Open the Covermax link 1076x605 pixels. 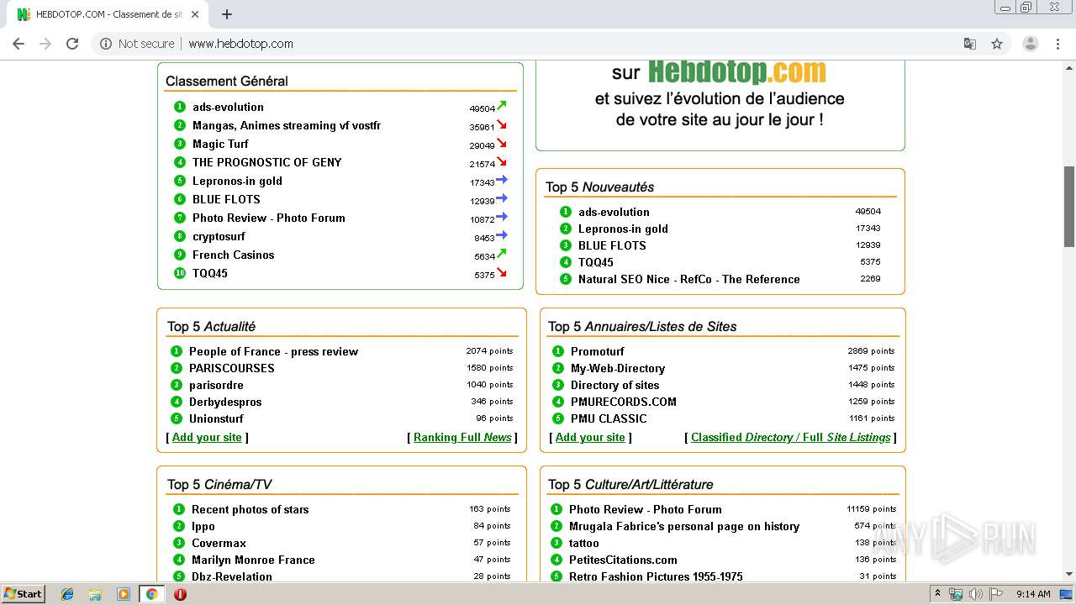(x=219, y=543)
